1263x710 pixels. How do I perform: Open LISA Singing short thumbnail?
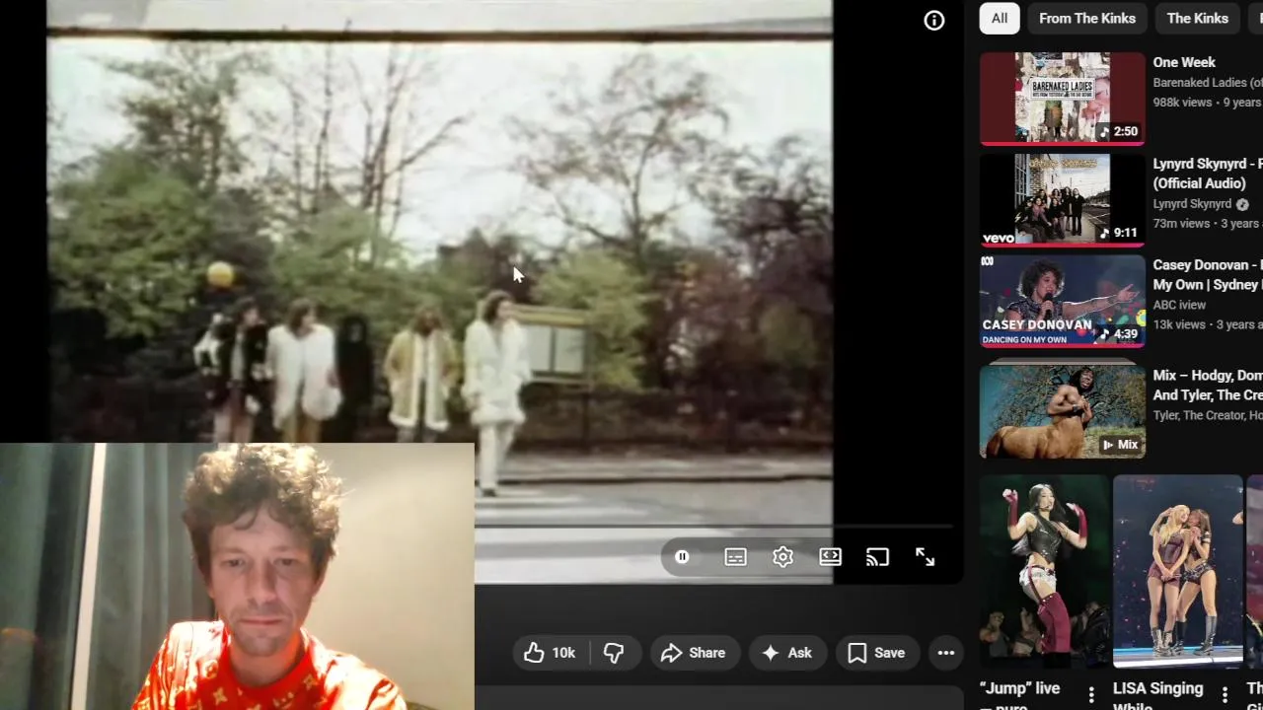[1178, 572]
